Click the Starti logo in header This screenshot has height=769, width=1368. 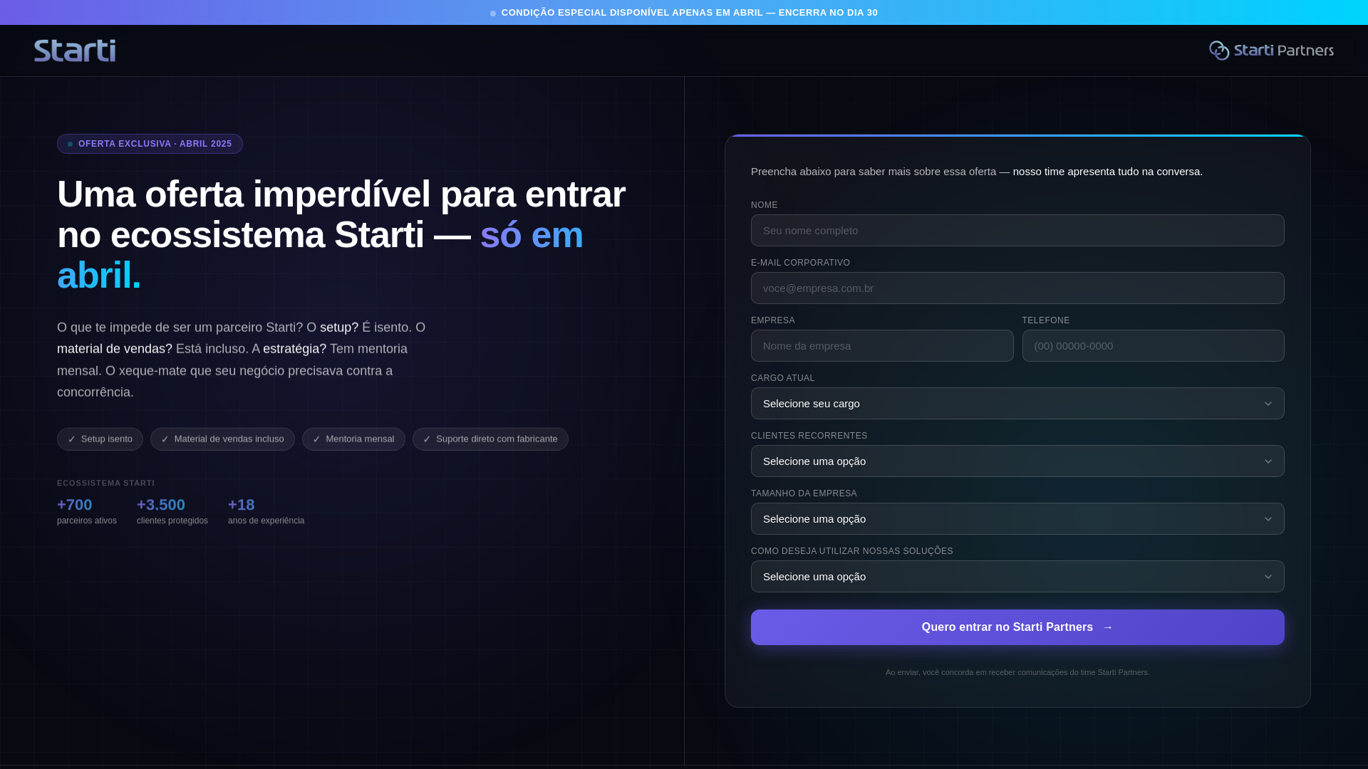(x=75, y=51)
